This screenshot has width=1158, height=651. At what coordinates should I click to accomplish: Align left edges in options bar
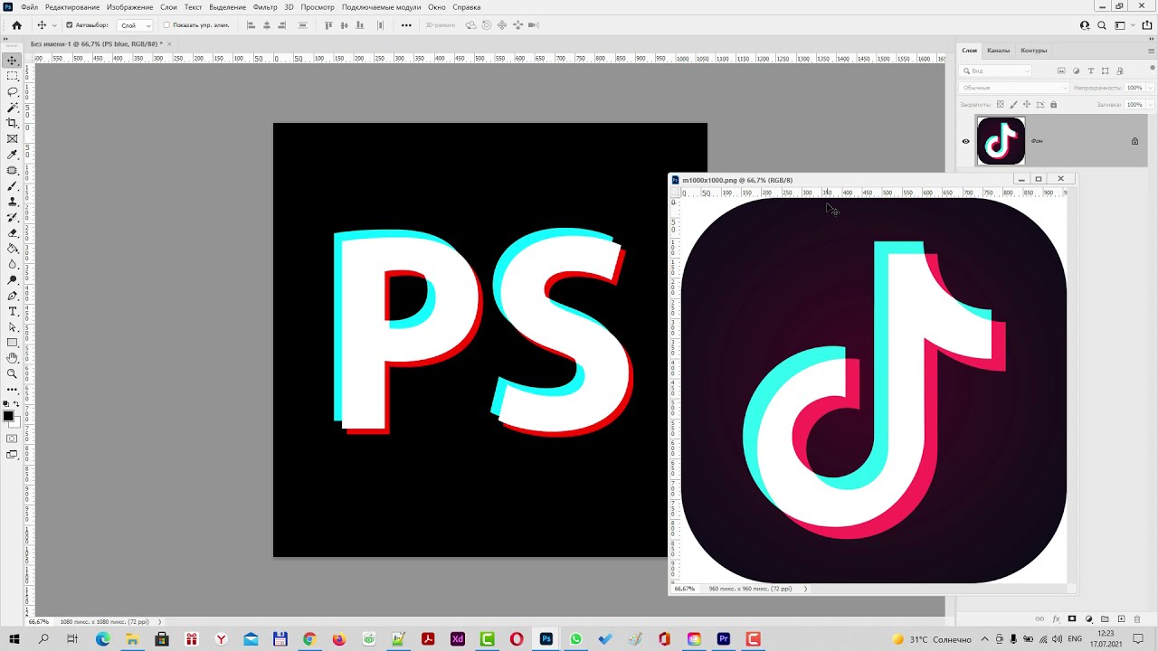(x=251, y=25)
